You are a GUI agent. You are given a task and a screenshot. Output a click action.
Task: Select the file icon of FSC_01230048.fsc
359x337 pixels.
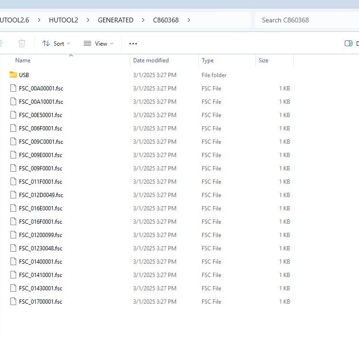coord(13,248)
